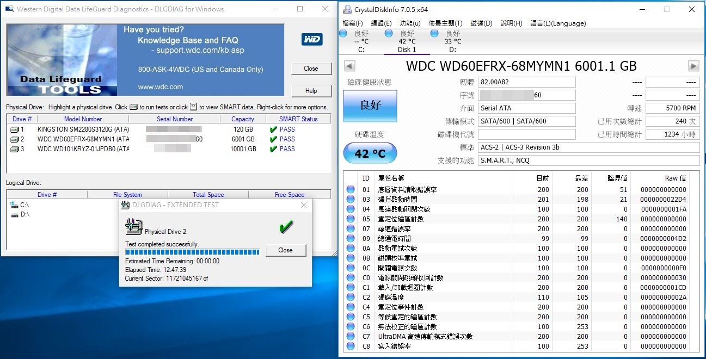706x359 pixels.
Task: Click Close in the Extended Test dialog
Action: pyautogui.click(x=285, y=250)
